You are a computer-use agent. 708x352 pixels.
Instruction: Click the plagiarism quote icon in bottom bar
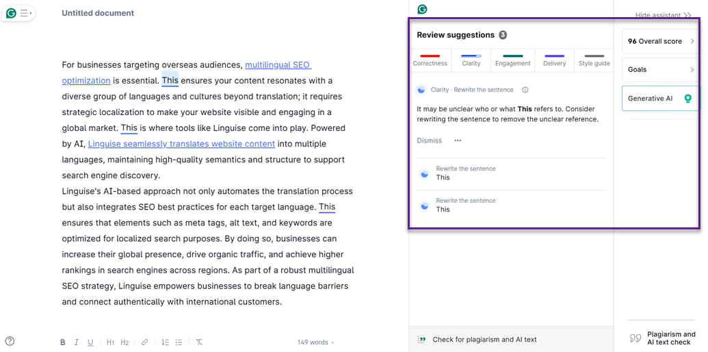422,340
